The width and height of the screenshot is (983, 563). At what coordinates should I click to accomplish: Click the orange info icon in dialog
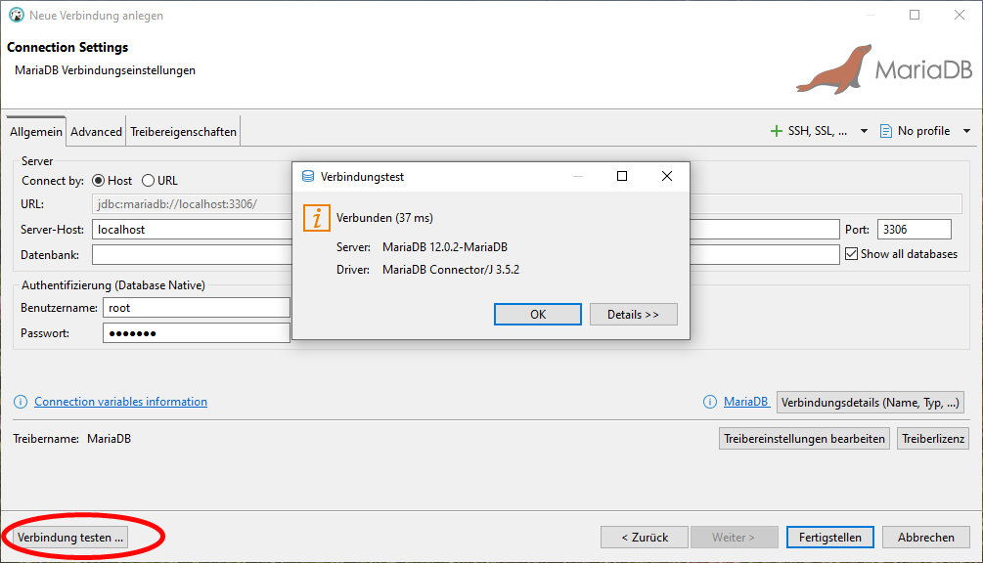coord(316,218)
